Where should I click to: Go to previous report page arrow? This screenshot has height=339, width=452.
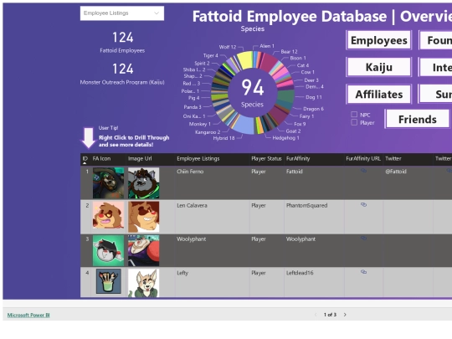(316, 315)
